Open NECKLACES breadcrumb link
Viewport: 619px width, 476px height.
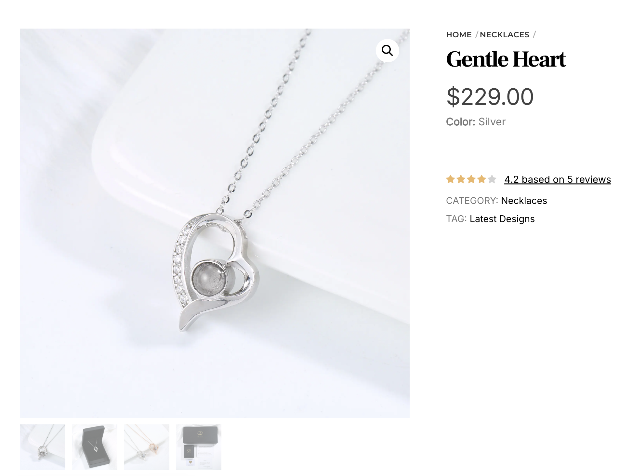505,35
